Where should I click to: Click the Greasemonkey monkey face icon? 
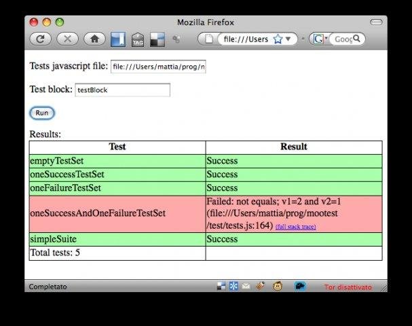pyautogui.click(x=278, y=286)
